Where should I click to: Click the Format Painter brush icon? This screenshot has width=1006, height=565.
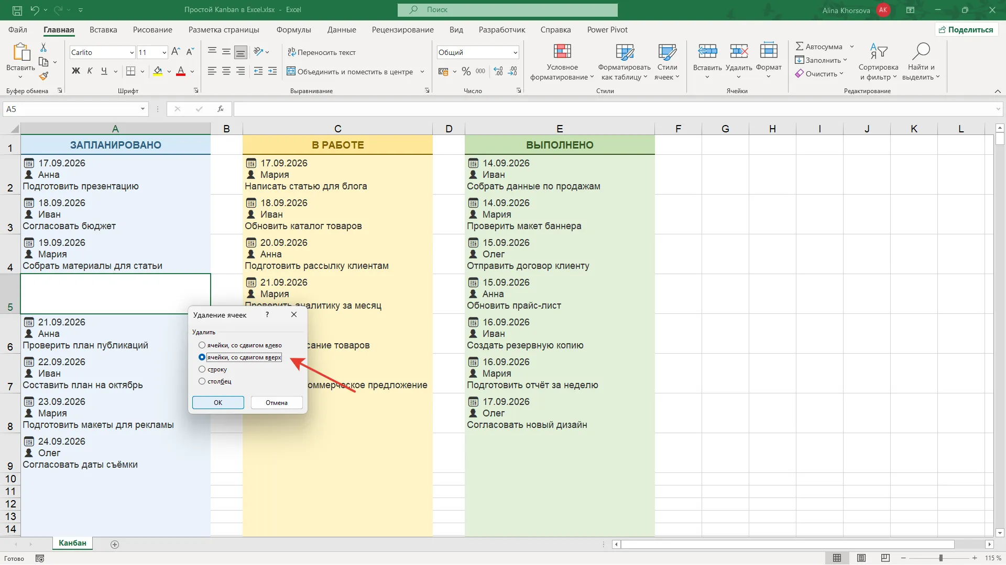[x=43, y=76]
